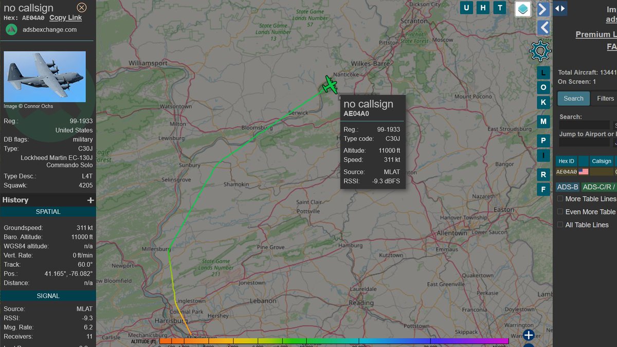617x347 pixels.
Task: Toggle the T map button
Action: (499, 7)
